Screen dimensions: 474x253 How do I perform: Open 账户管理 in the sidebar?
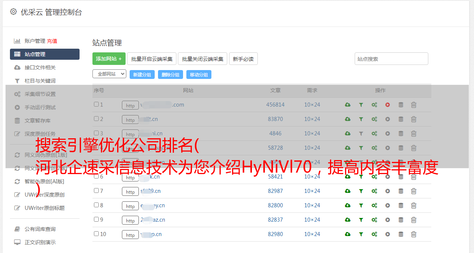pos(35,41)
